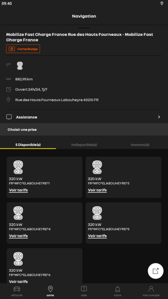
Task: Open Voir tarifs for ELABOUHEYRE*4
Action: (18, 236)
